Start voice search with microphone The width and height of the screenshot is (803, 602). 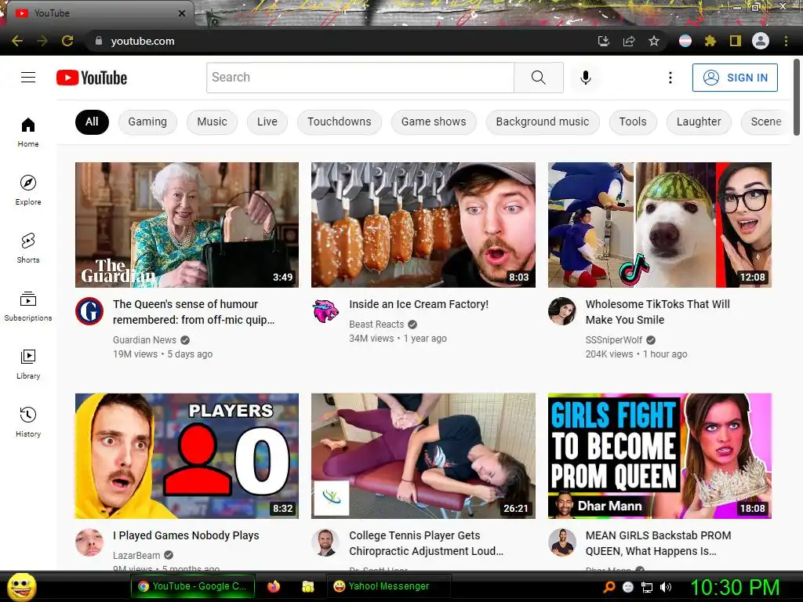coord(585,78)
